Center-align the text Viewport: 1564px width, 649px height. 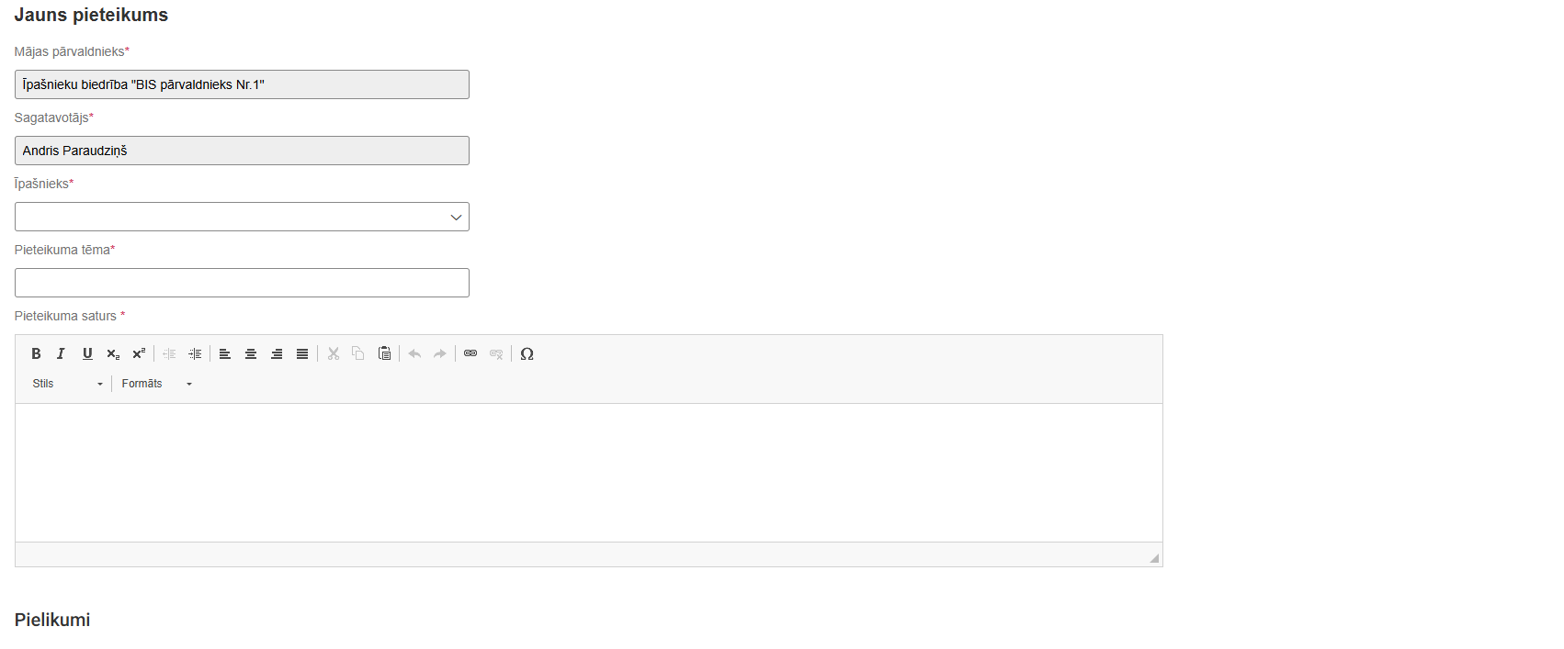click(x=250, y=353)
